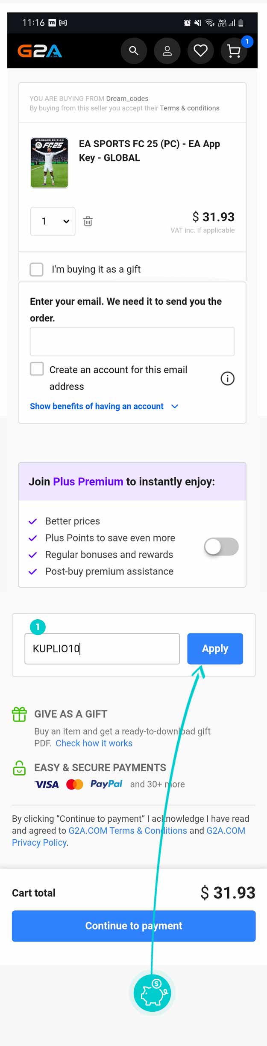The image size is (267, 1046).
Task: Open the user account profile icon
Action: pyautogui.click(x=167, y=51)
